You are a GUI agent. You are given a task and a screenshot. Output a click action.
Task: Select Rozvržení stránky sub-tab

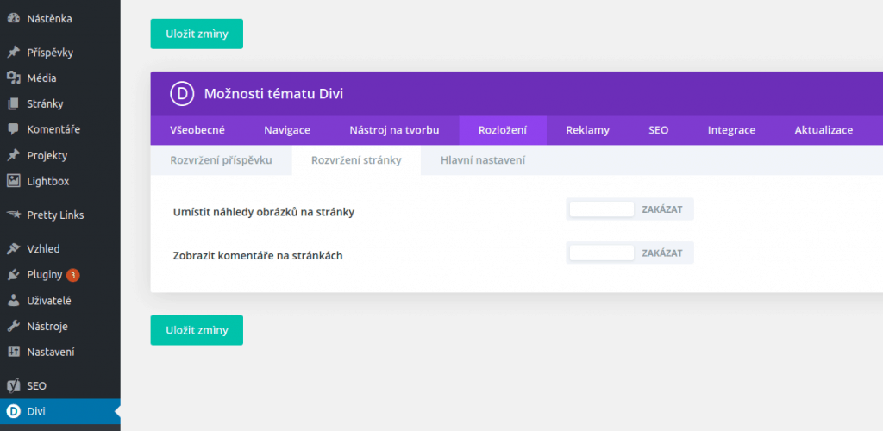(356, 160)
